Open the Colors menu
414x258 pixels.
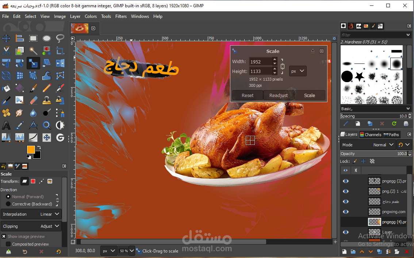[x=91, y=16]
